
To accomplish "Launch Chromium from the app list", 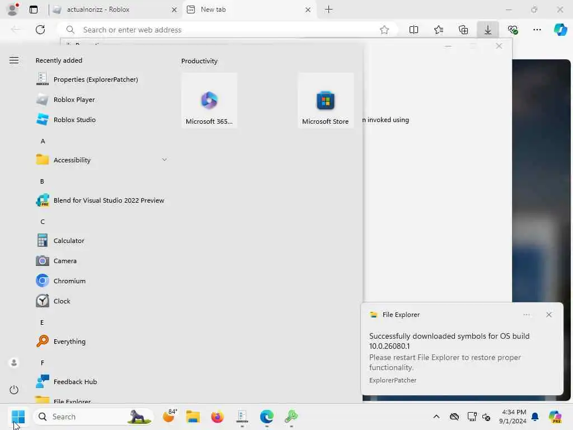I will coord(60,281).
